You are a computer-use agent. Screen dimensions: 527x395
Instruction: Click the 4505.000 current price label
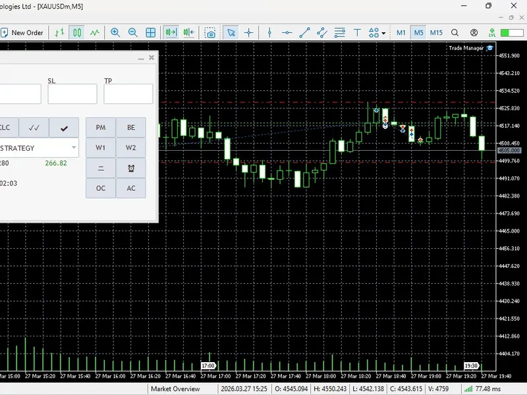point(509,151)
